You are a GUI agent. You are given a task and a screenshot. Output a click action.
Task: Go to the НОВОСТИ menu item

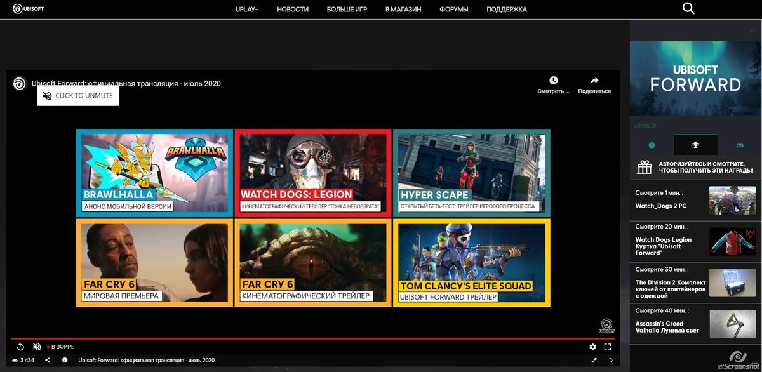pos(293,10)
